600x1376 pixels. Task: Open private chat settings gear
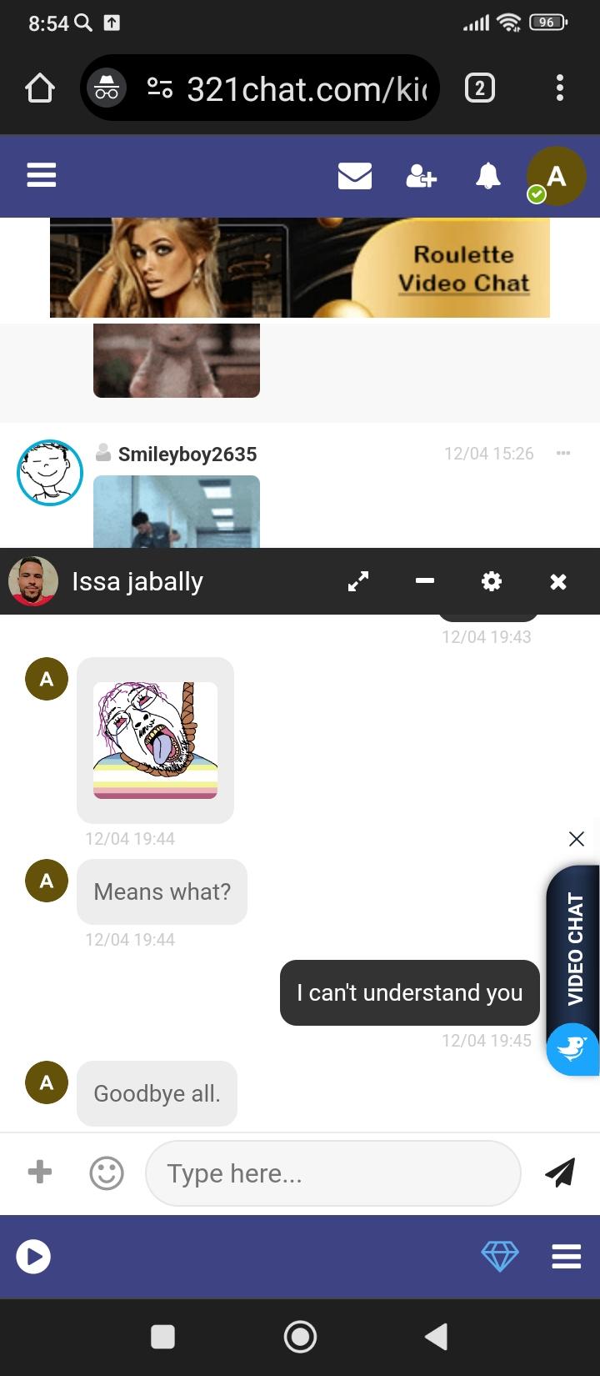pyautogui.click(x=492, y=581)
